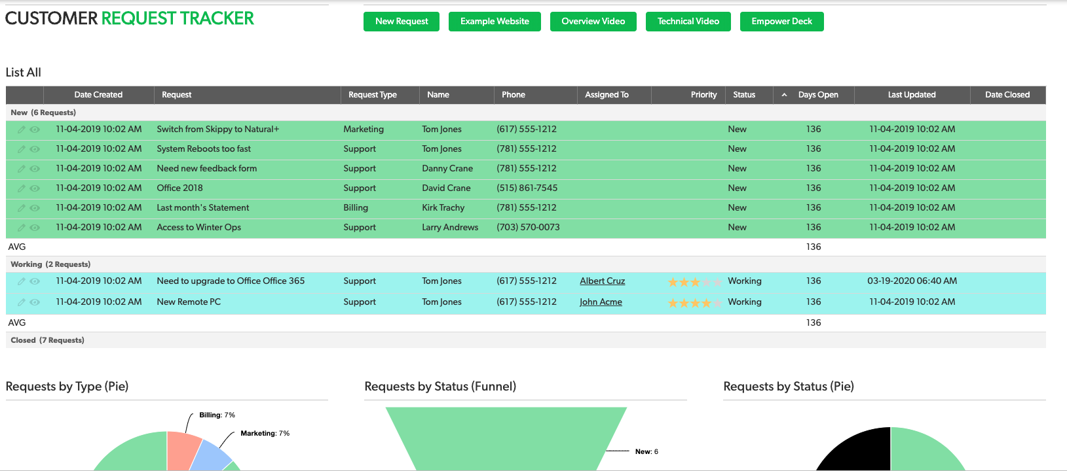
Task: Click the 'Danny Crane' name cell
Action: point(447,169)
